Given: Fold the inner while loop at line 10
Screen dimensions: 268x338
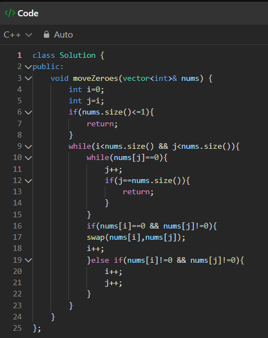Looking at the screenshot, I should 28,158.
